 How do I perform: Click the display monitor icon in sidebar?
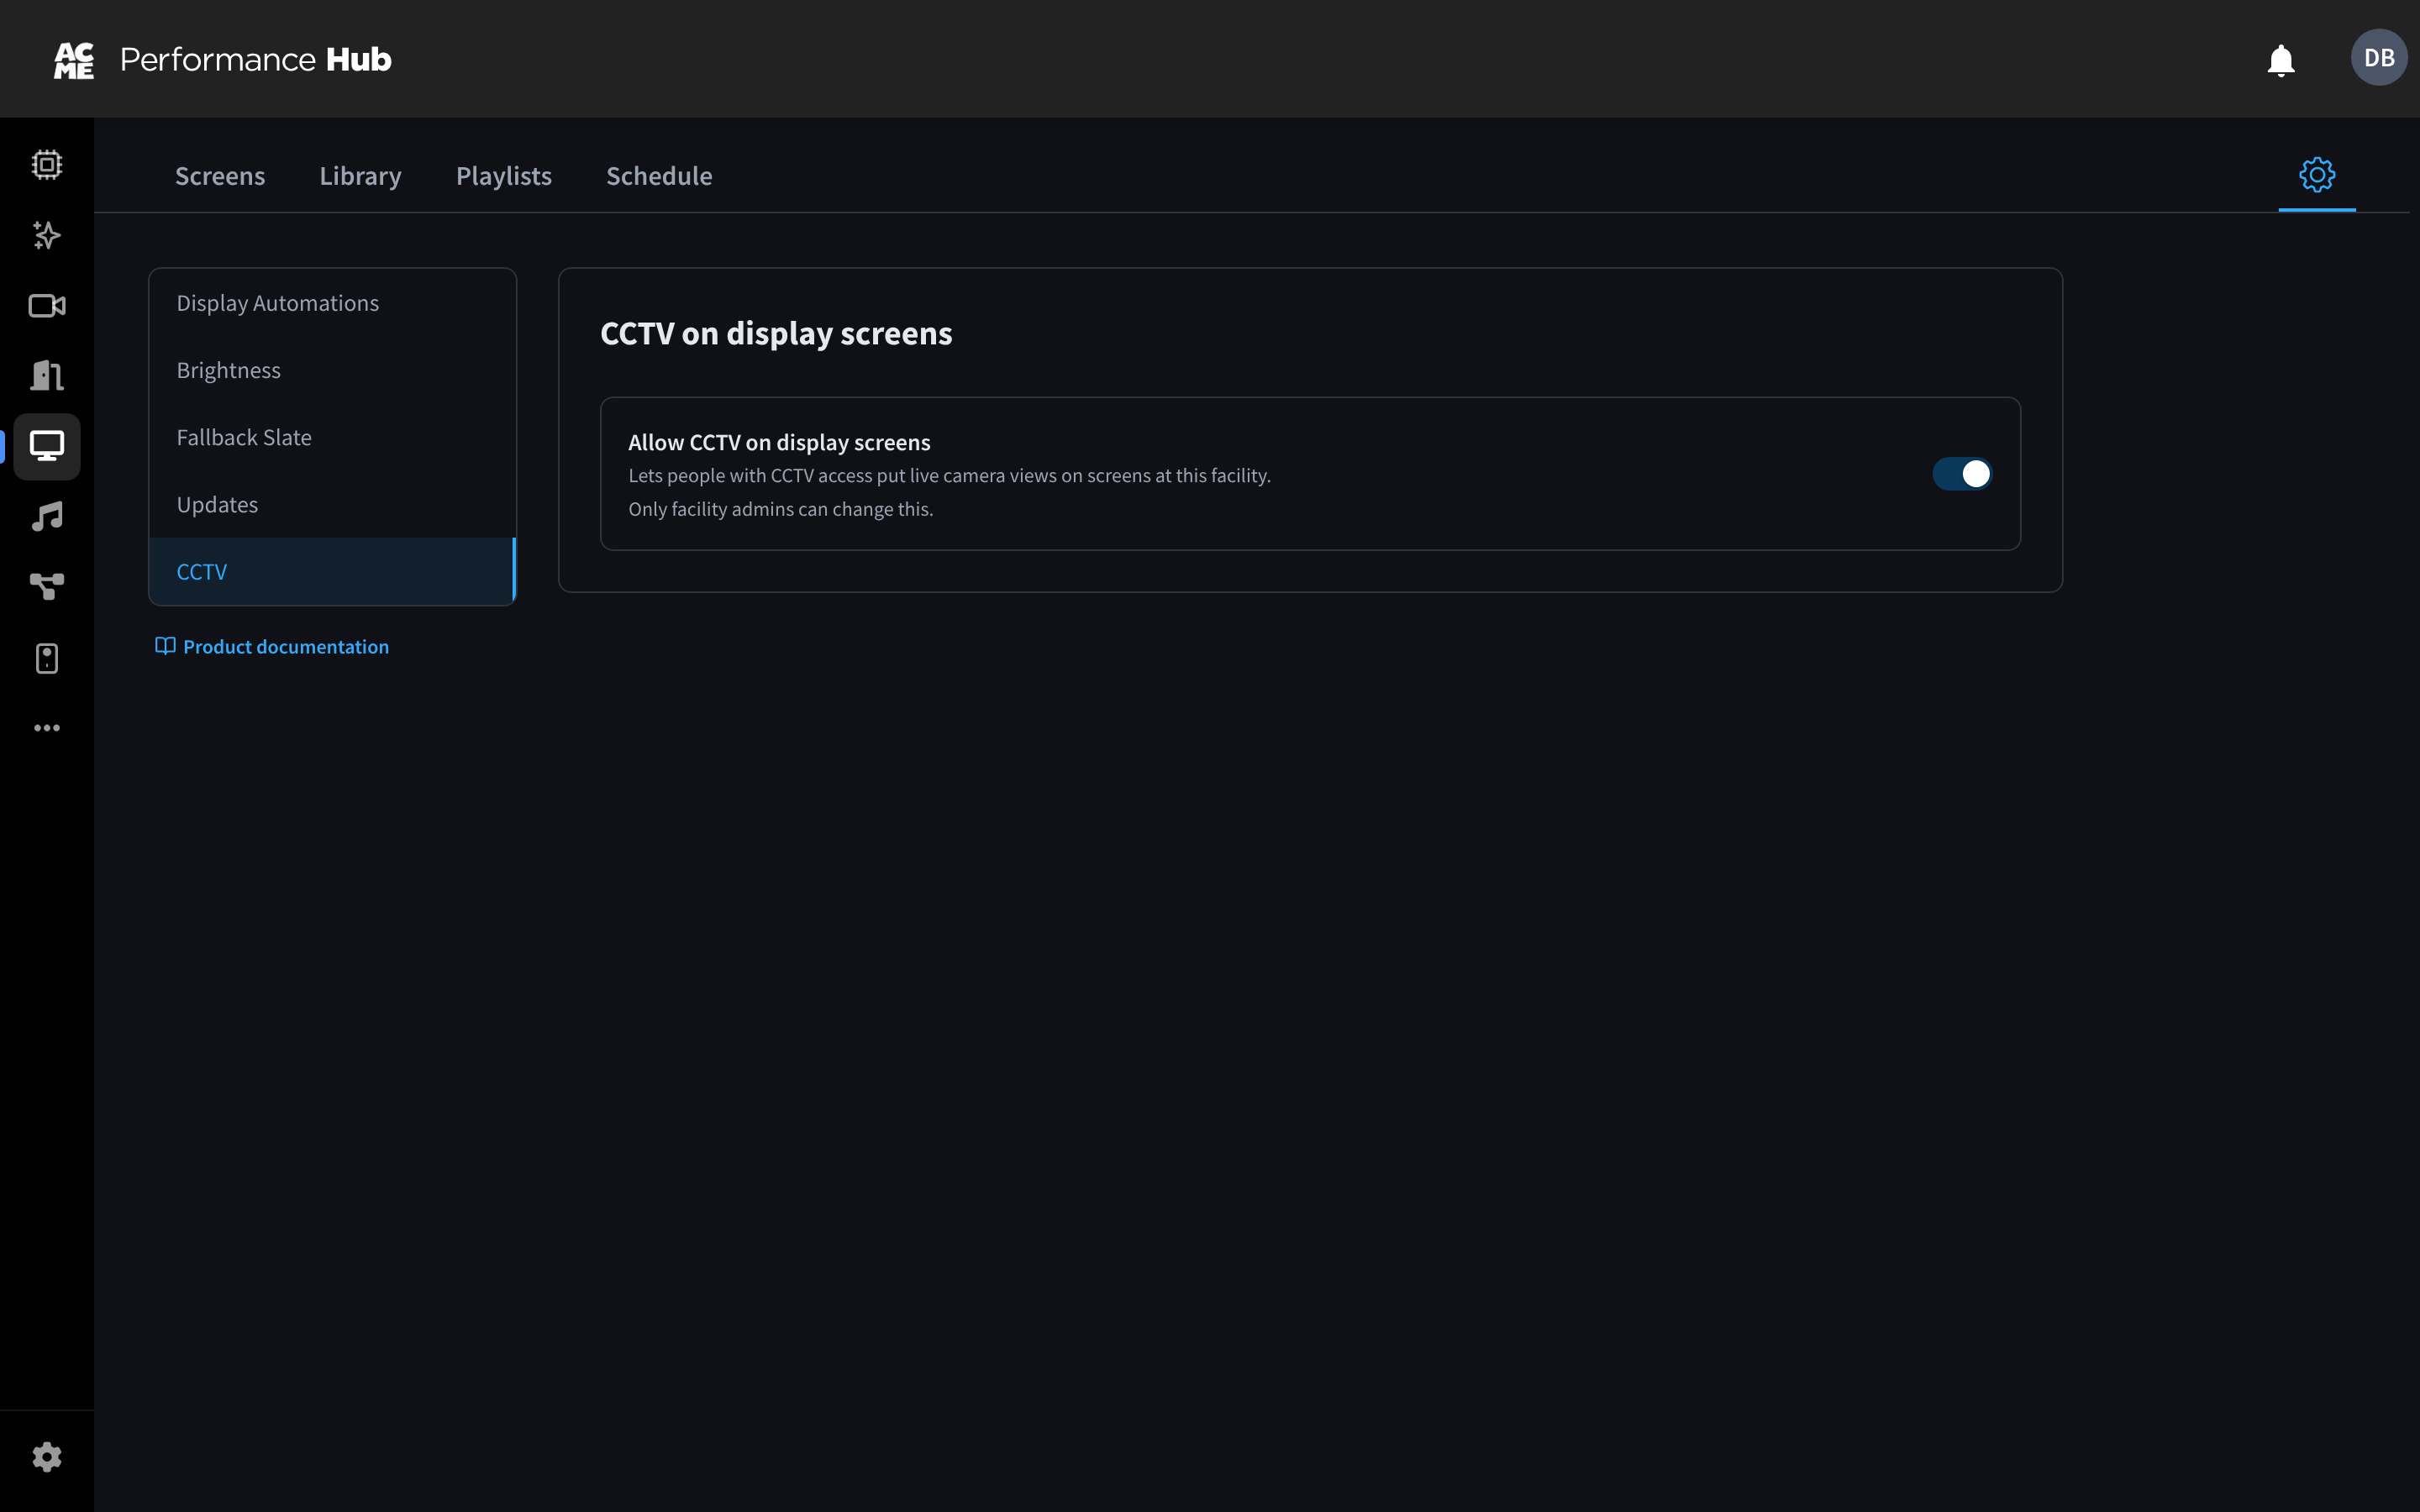47,446
